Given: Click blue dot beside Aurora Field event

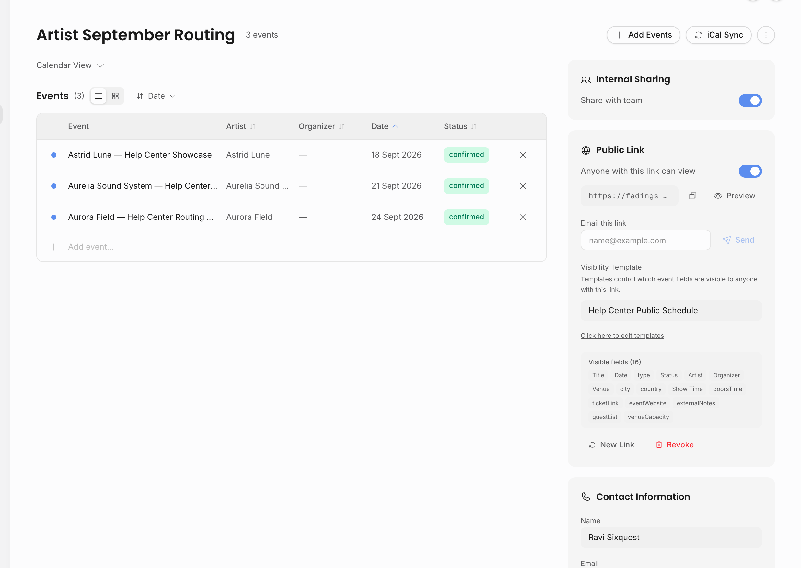Looking at the screenshot, I should [54, 217].
